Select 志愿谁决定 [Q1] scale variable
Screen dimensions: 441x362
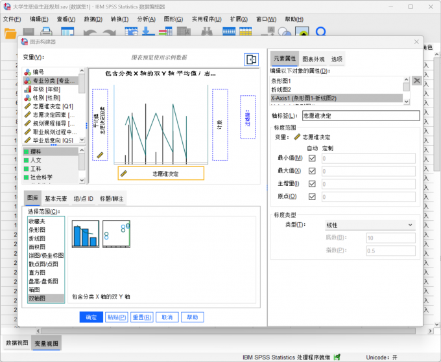click(x=52, y=106)
